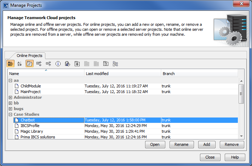Viewport: 252px width, 166px height.
Task: Click the Administrator category label
Action: pos(28,97)
